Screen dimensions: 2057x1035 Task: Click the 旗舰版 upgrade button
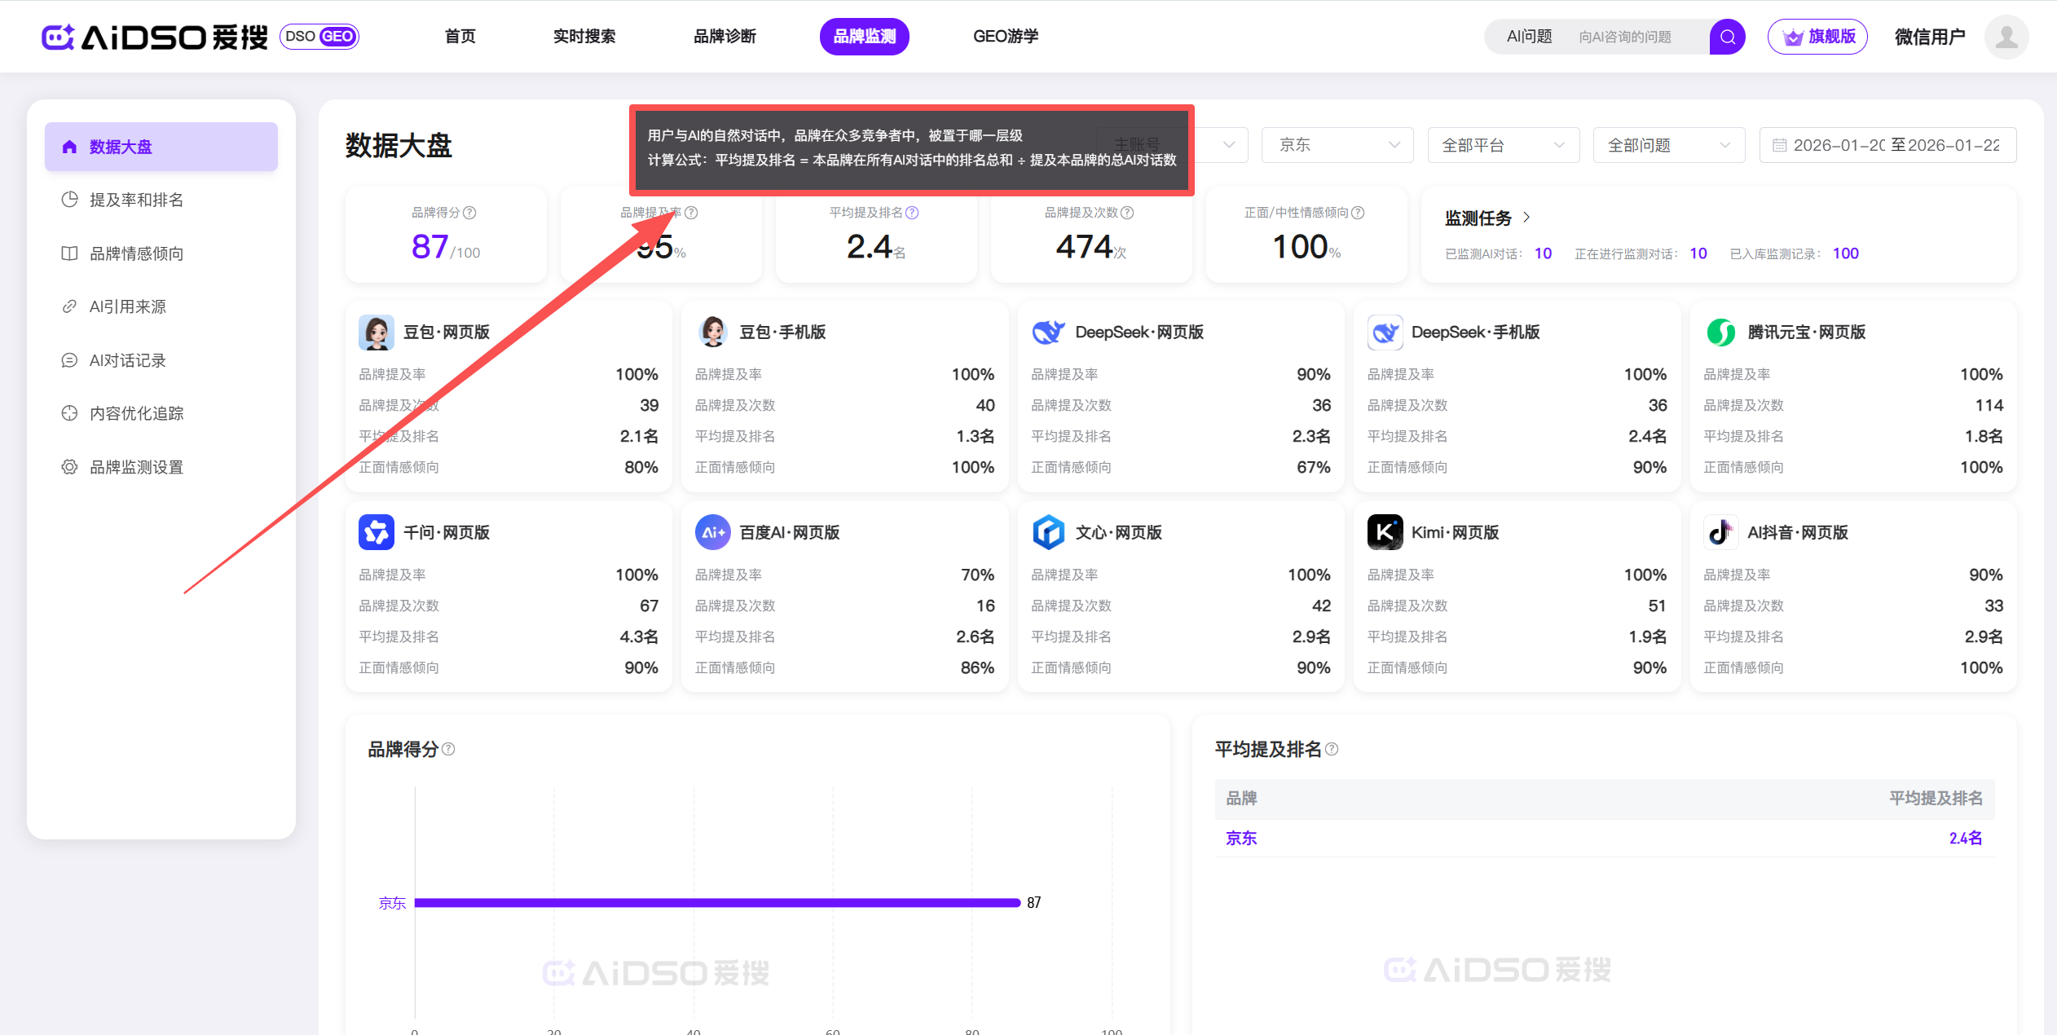[x=1817, y=37]
